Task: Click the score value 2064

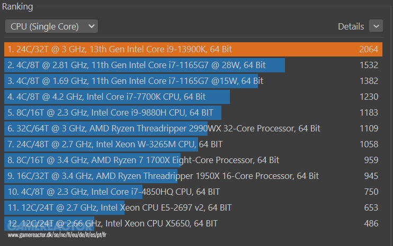Action: pos(369,49)
